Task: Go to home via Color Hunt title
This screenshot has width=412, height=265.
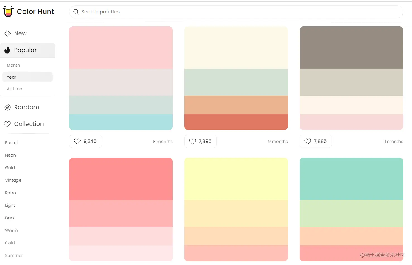Action: coord(35,11)
